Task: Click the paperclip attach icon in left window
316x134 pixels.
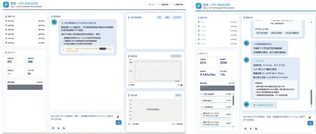Action: (x=118, y=117)
